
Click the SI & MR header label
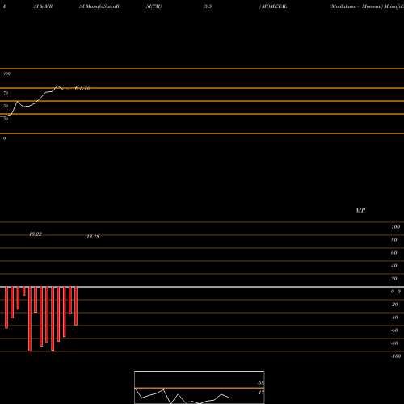tap(43, 6)
